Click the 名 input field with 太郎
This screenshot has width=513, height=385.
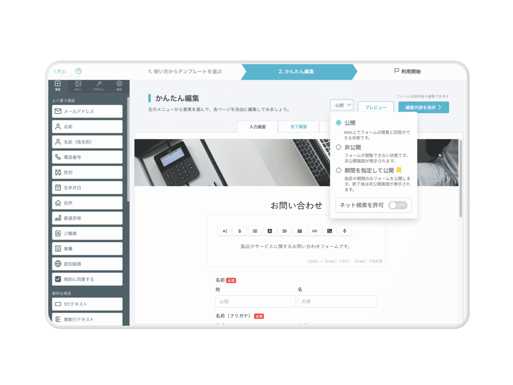[338, 302]
